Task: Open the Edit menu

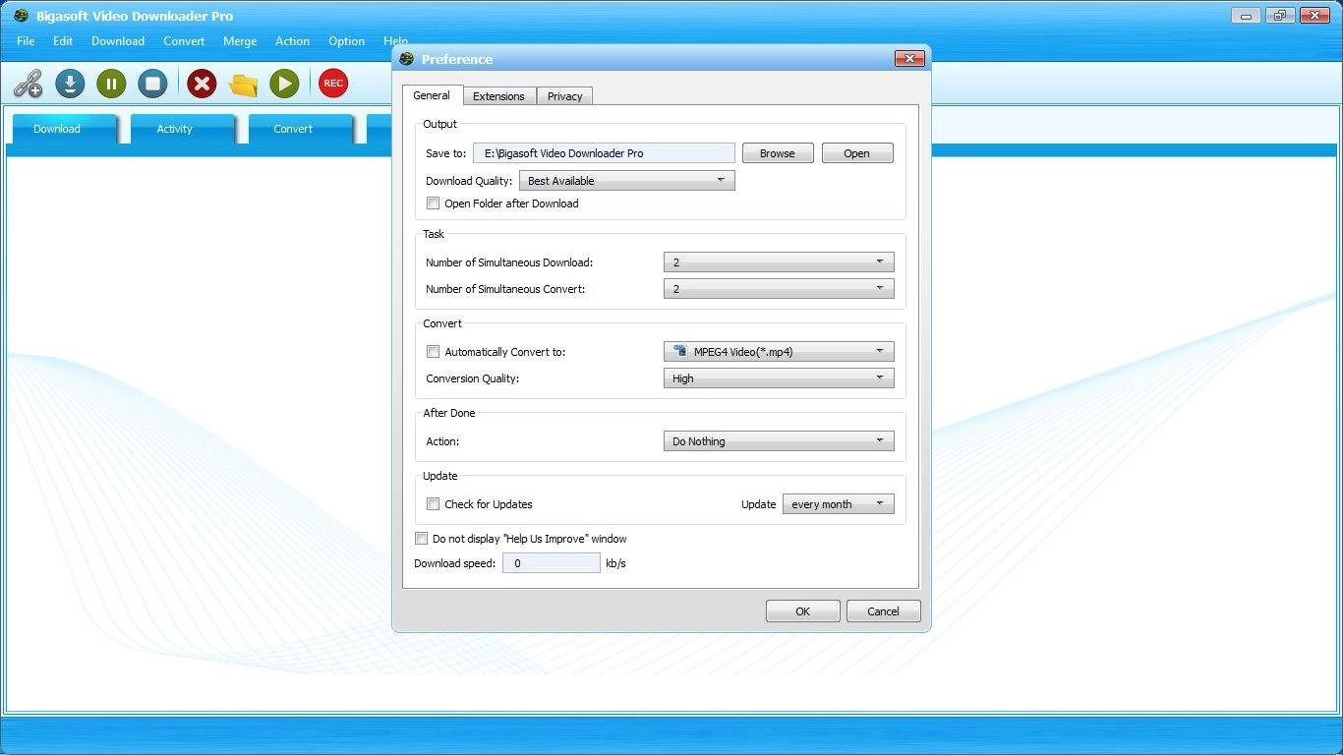Action: point(63,41)
